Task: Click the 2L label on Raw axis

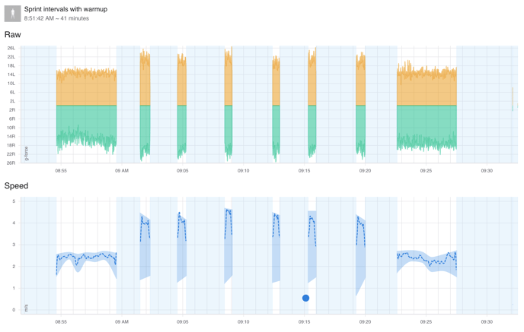Action: (12, 101)
